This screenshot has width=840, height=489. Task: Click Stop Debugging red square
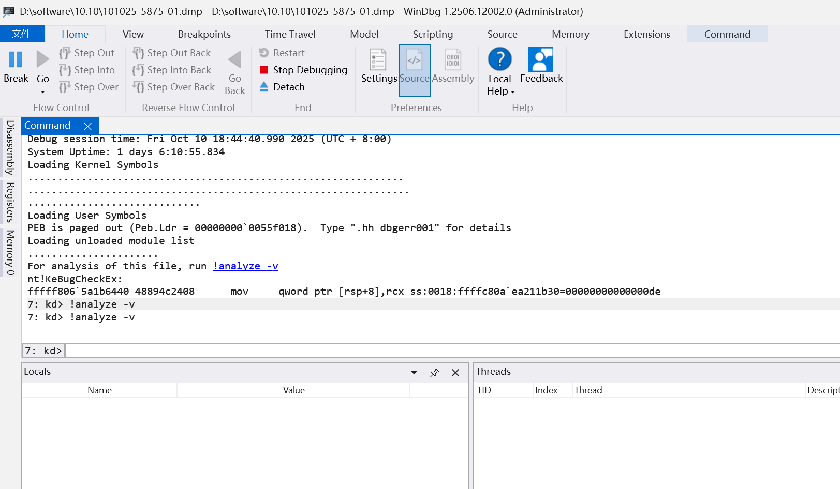(x=264, y=70)
